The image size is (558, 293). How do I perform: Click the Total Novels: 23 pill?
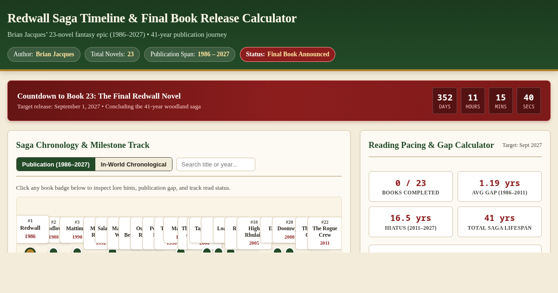coord(112,54)
